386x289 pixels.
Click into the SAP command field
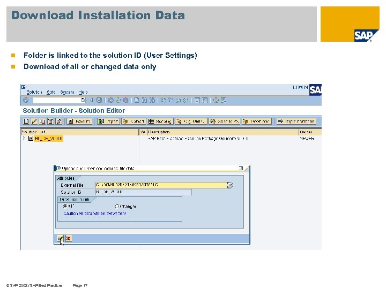pyautogui.click(x=57, y=100)
